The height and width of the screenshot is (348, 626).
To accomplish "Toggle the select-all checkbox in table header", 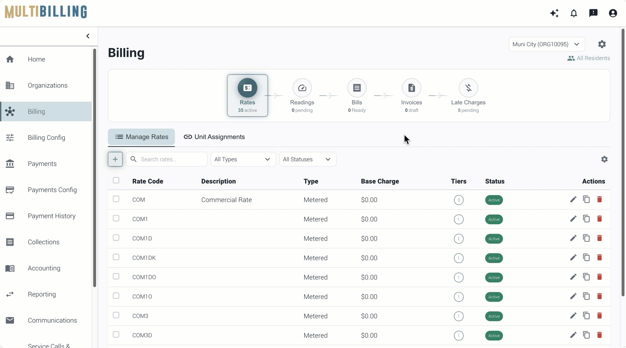I will (116, 181).
